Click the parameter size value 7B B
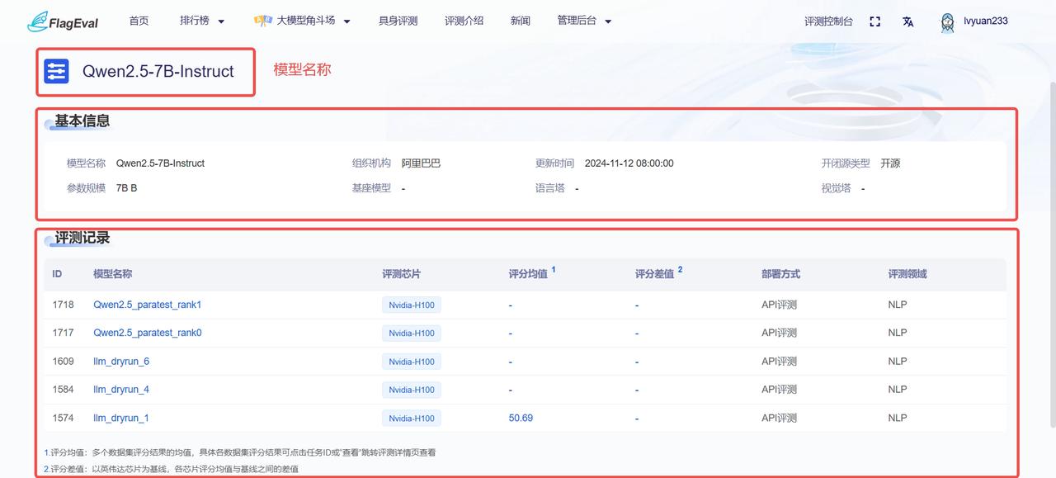This screenshot has width=1056, height=478. (126, 188)
